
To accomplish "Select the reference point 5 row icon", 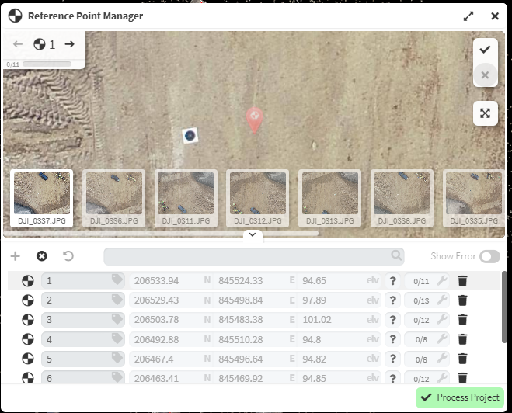I will pyautogui.click(x=28, y=359).
